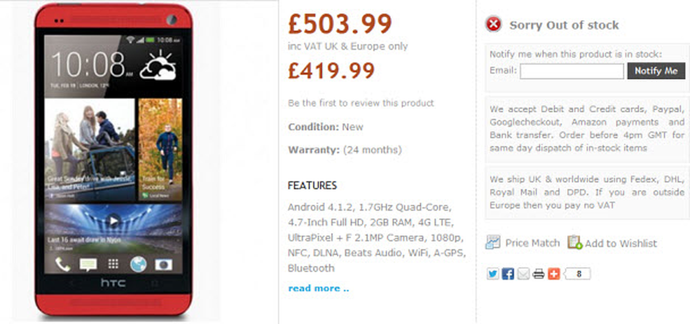Click Be the first to review link

point(361,103)
